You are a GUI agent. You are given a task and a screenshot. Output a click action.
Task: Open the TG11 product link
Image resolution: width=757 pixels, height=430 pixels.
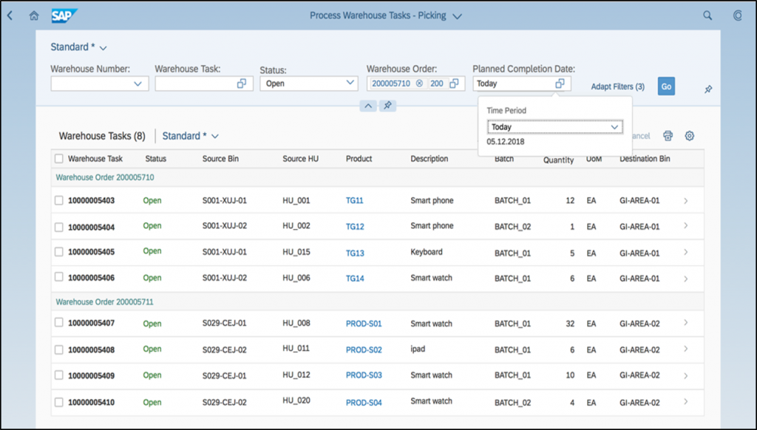(355, 200)
